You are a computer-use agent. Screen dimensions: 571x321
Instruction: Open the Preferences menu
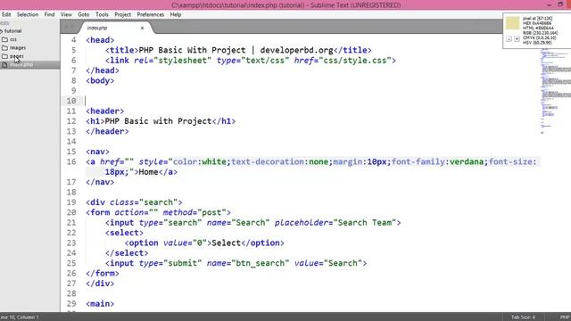(151, 14)
